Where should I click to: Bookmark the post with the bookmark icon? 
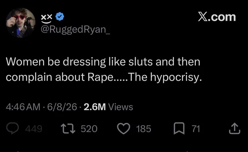[x=179, y=128]
